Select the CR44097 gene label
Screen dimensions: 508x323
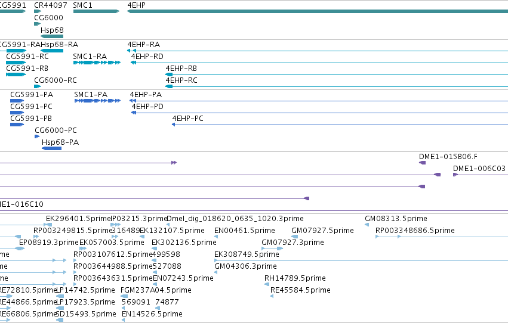click(51, 5)
